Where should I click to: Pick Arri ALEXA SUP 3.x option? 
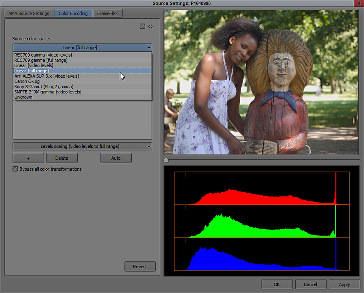pyautogui.click(x=47, y=76)
